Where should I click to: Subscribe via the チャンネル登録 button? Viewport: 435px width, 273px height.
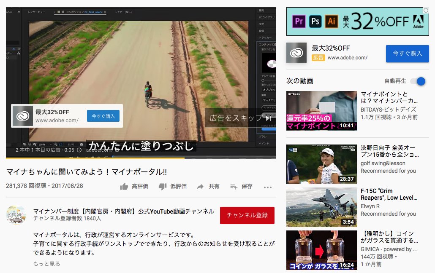247,215
